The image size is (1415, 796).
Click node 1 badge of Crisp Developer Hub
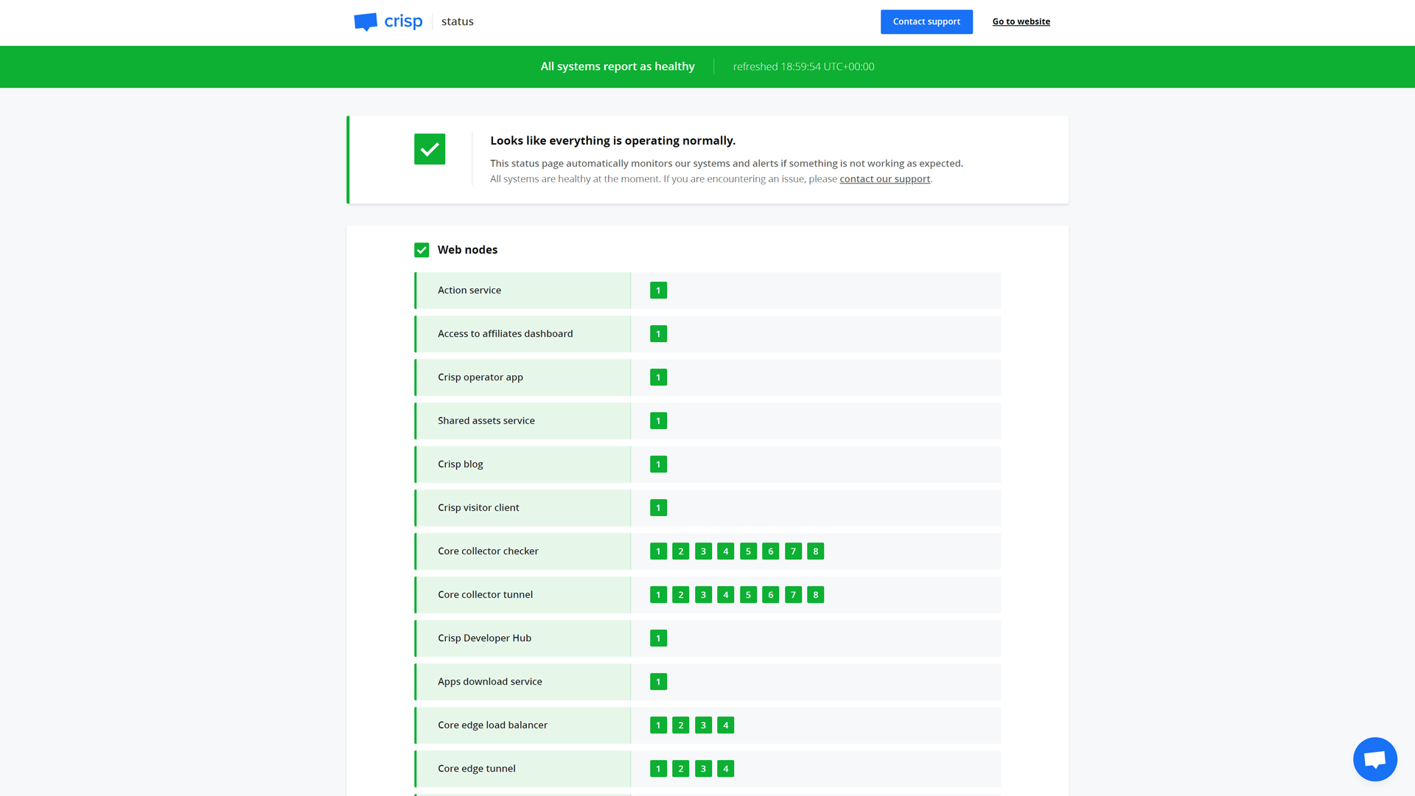(657, 638)
